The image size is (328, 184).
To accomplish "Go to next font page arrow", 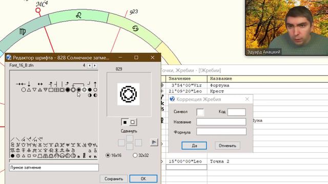I will [x=95, y=65].
